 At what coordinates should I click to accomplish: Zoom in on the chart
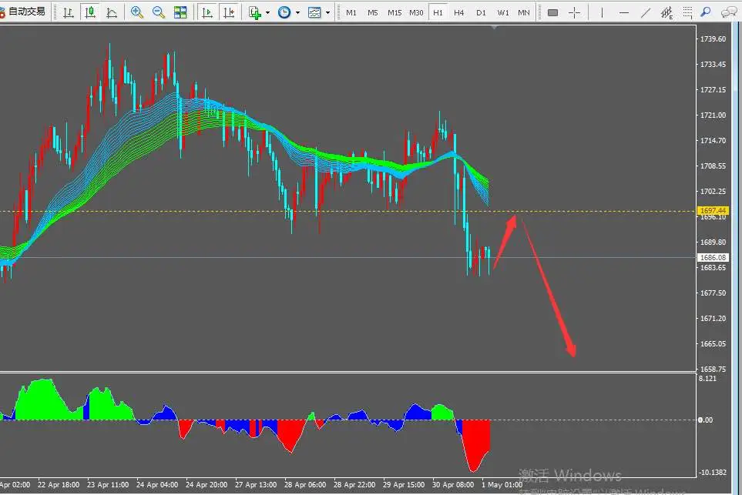137,13
